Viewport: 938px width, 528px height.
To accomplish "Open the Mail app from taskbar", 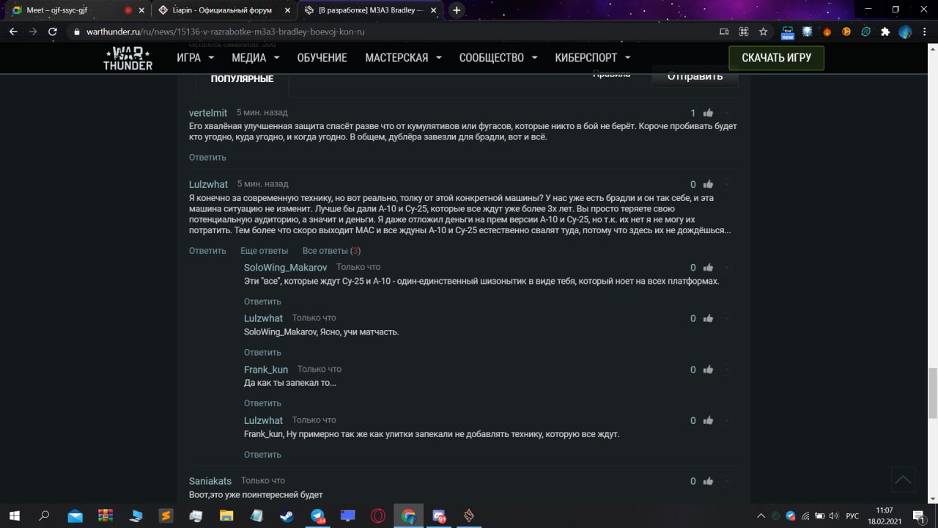I will point(75,516).
